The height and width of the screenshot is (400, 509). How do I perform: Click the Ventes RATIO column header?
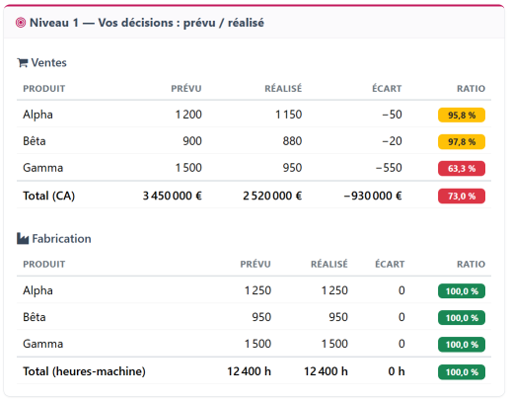pos(471,89)
